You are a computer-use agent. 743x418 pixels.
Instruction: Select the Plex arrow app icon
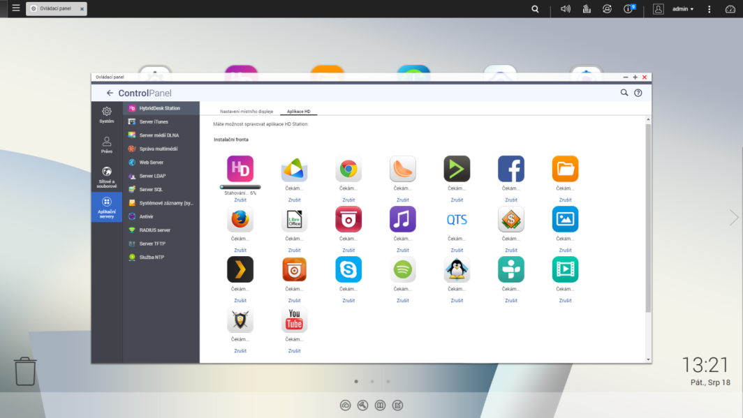tap(240, 269)
